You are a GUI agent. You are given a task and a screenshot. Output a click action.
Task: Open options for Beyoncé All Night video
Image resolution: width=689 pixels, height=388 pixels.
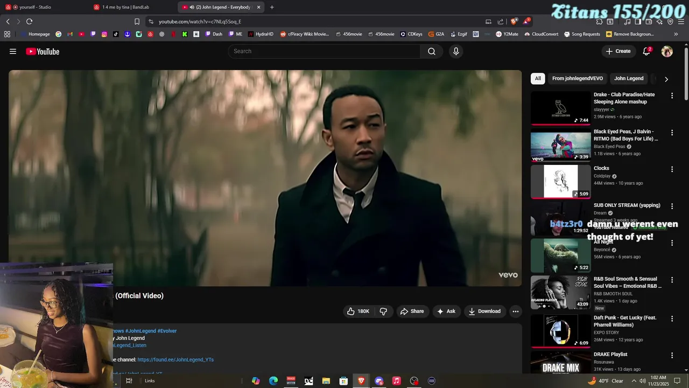(x=672, y=243)
